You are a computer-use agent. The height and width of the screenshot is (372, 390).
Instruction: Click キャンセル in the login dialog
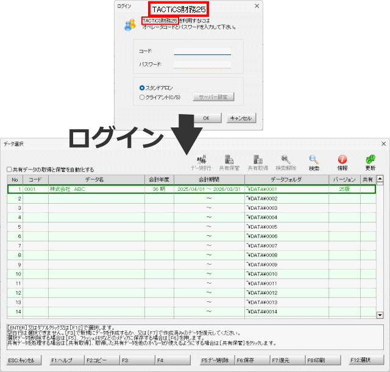pos(241,118)
